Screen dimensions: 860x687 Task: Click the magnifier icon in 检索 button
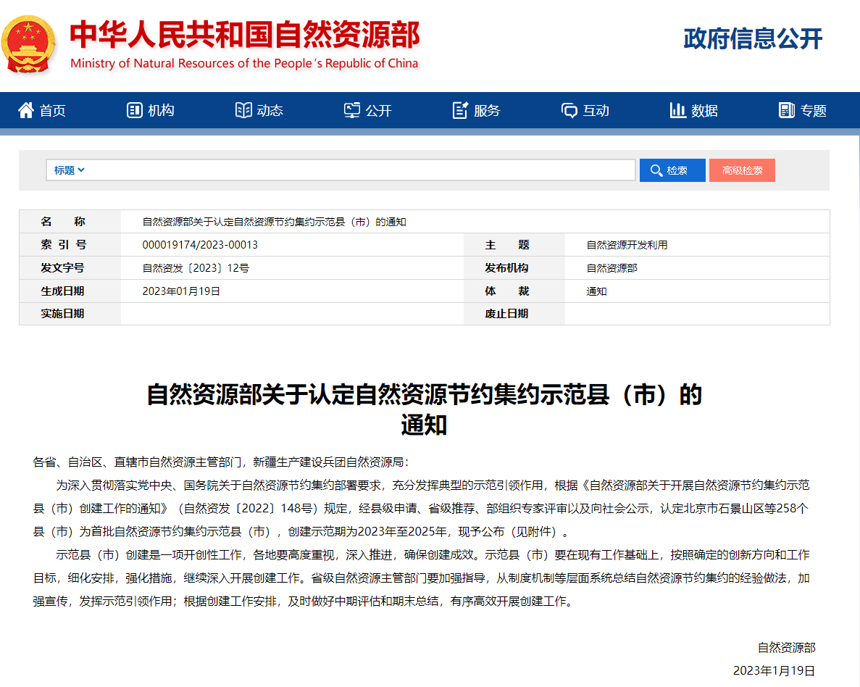point(656,170)
